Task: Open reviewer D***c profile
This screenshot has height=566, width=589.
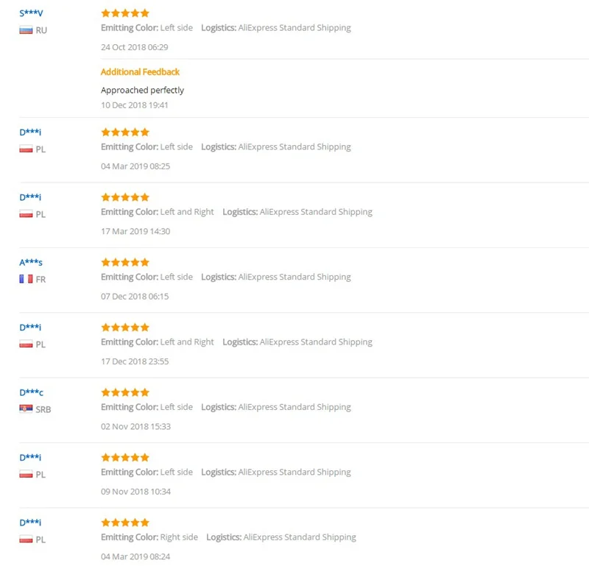Action: (x=31, y=392)
